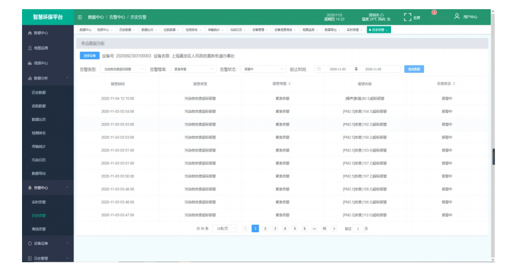Click the 视频中心 camera icon in sidebar
Screen dimensions: 517x272
click(x=29, y=63)
